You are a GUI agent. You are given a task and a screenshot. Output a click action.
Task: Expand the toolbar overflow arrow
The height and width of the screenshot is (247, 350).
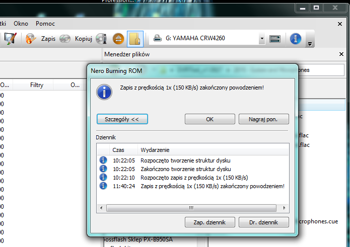point(310,44)
